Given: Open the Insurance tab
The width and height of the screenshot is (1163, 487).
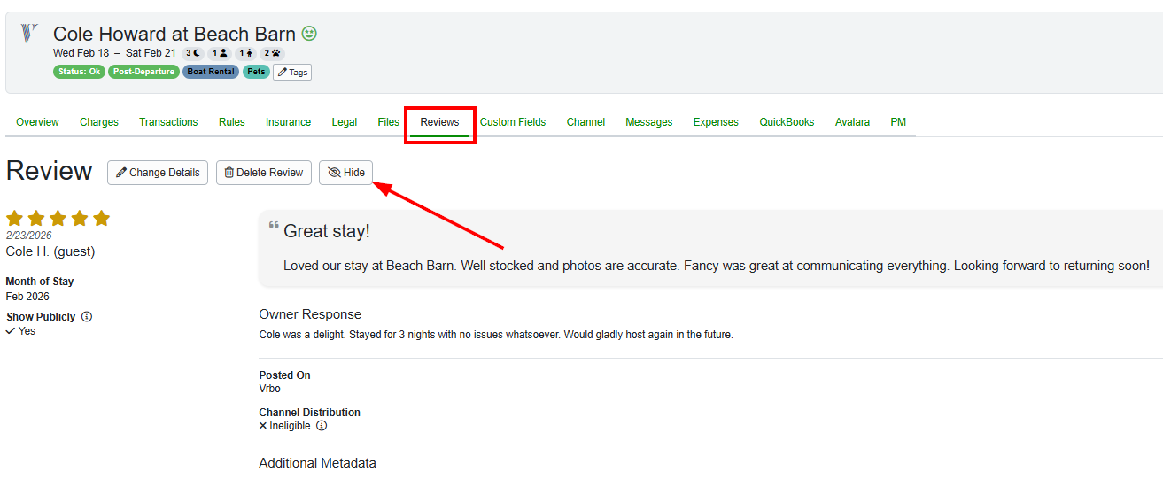Looking at the screenshot, I should tap(289, 122).
